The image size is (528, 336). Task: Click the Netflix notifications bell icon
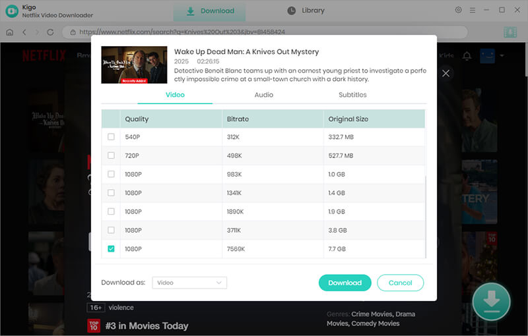tap(467, 55)
